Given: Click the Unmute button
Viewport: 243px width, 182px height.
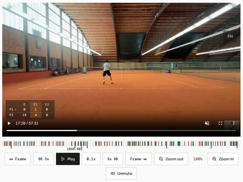Looking at the screenshot, I should click(x=121, y=173).
